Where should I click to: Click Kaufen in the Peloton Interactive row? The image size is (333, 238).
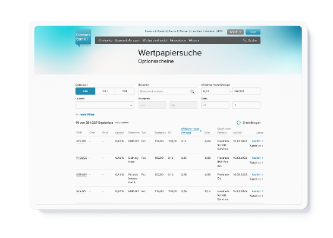point(257,174)
